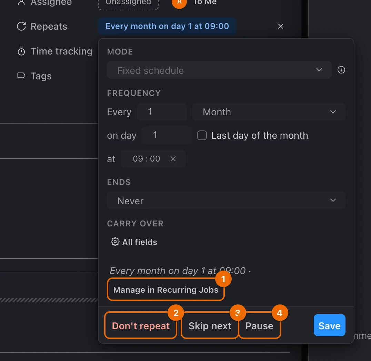Show the Mode info tooltip icon
The width and height of the screenshot is (371, 361).
(341, 70)
